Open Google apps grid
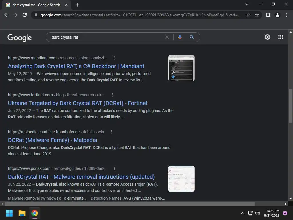The width and height of the screenshot is (293, 220). point(281,37)
